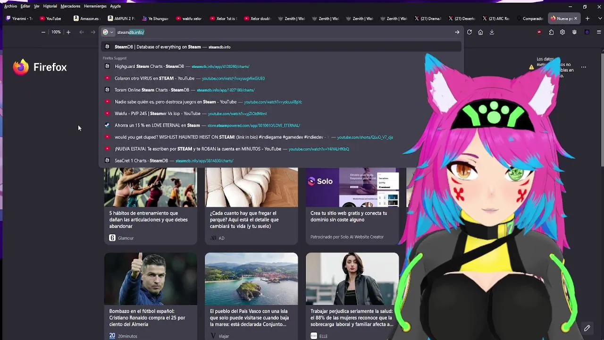The height and width of the screenshot is (340, 604).
Task: Open the Ver menu
Action: [x=36, y=6]
